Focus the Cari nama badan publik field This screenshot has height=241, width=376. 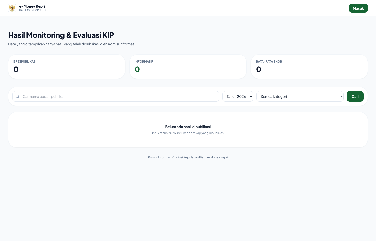click(116, 96)
